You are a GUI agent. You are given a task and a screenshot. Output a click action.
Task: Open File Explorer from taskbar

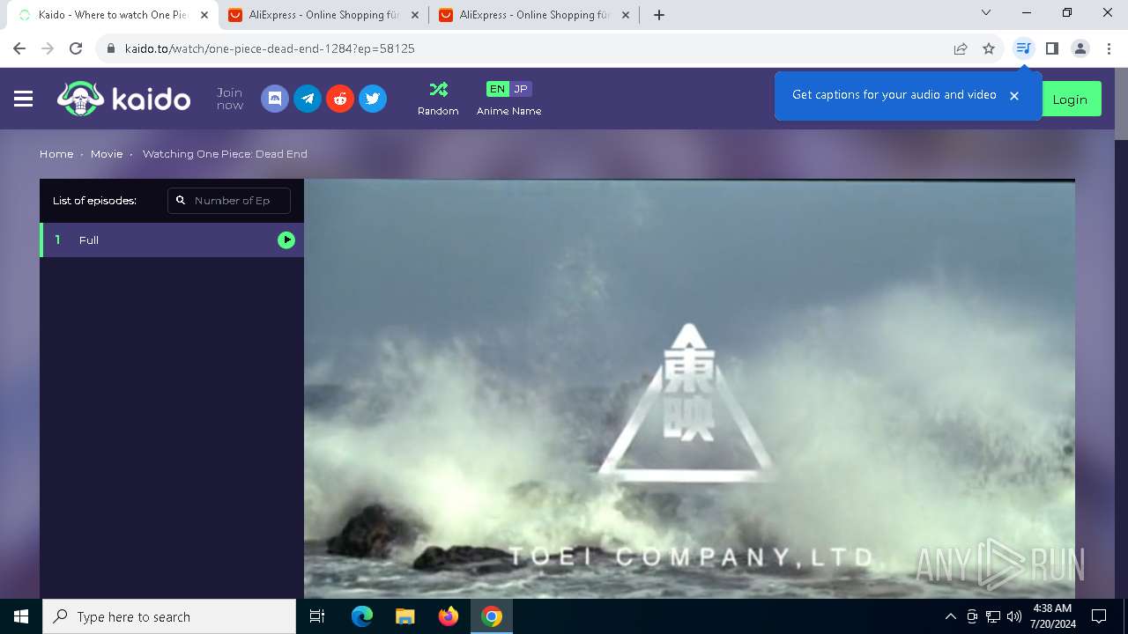coord(404,616)
